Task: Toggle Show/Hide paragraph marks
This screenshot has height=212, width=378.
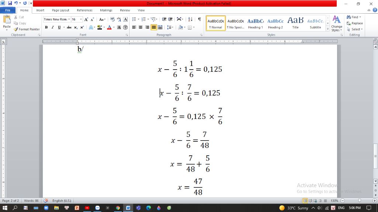Action: (199, 19)
